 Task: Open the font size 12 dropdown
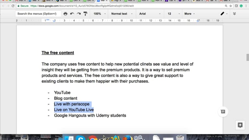(174, 14)
